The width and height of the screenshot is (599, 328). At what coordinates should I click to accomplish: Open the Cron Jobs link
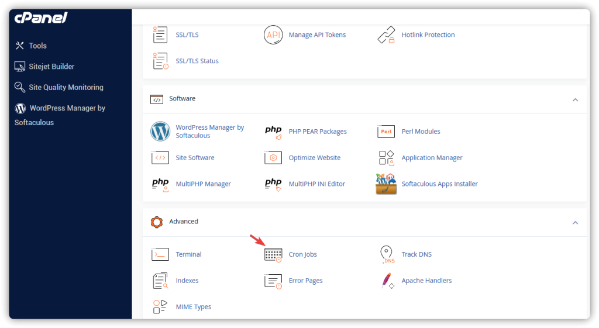(x=303, y=254)
